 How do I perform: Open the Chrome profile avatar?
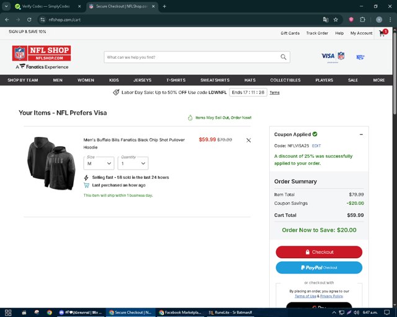point(379,20)
